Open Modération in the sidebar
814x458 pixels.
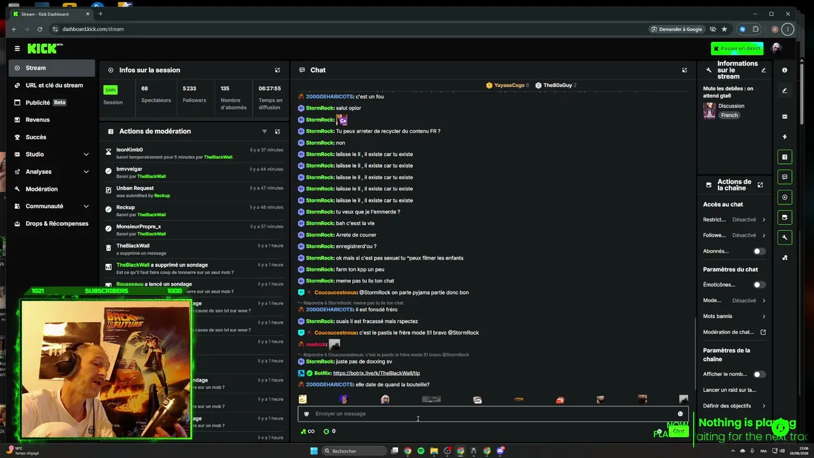(52, 189)
